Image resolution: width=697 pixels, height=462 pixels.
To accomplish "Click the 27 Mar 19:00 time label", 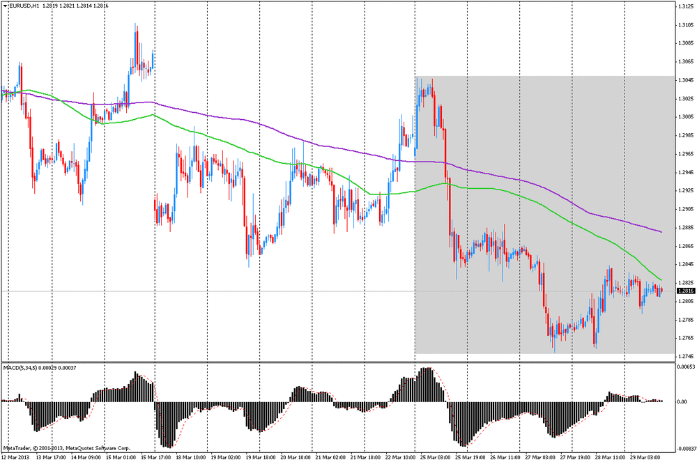I will pos(574,457).
